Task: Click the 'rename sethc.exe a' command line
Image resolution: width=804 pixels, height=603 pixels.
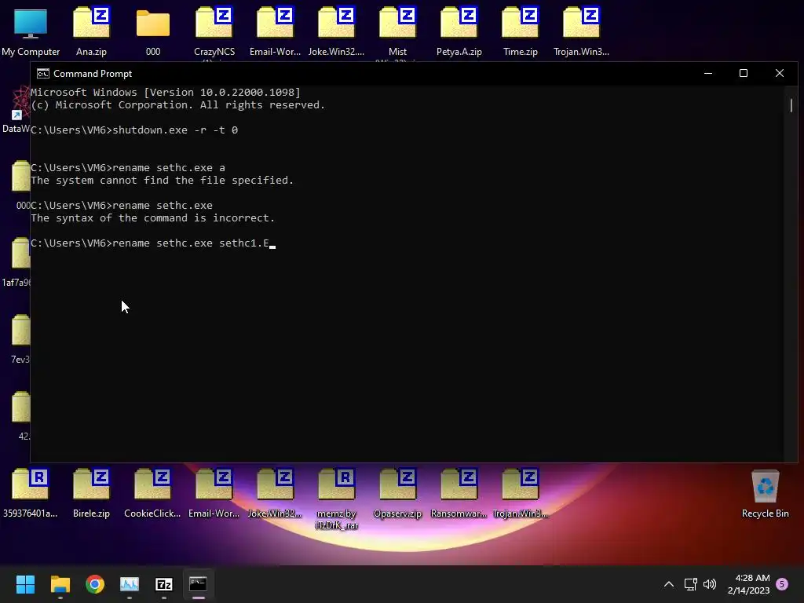Action: pos(128,168)
